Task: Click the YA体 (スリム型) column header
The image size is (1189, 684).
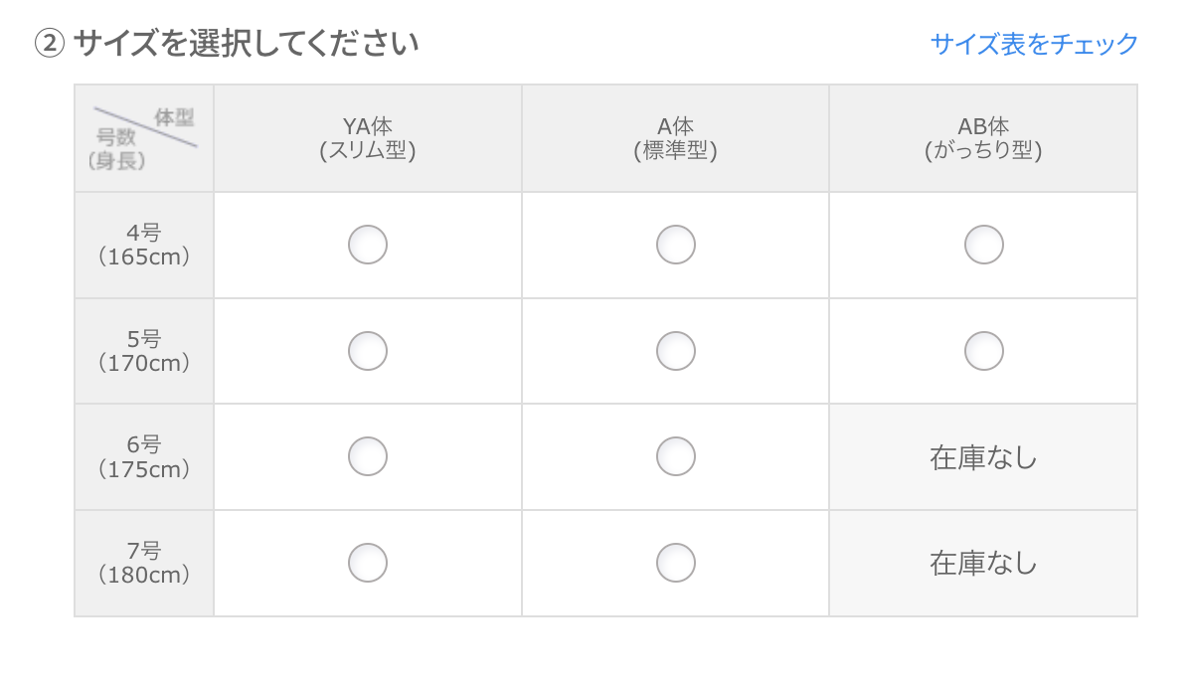Action: tap(368, 138)
